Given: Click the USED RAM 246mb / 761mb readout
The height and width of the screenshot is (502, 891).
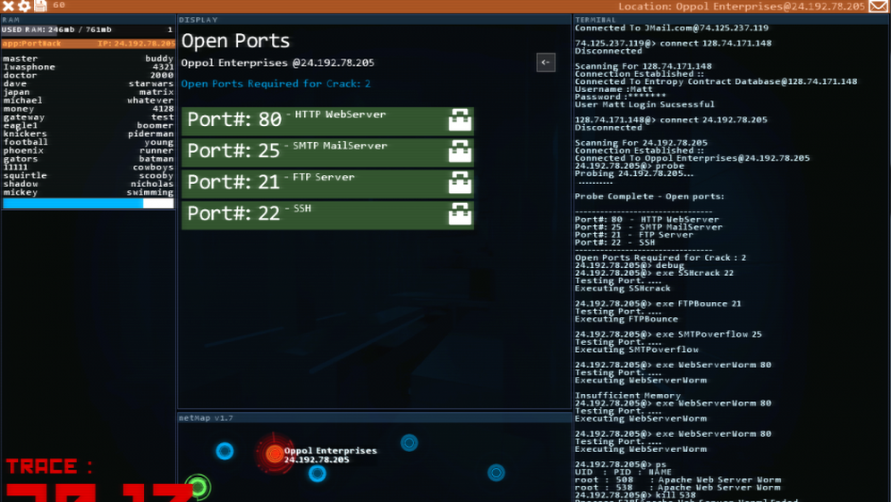Looking at the screenshot, I should [57, 29].
